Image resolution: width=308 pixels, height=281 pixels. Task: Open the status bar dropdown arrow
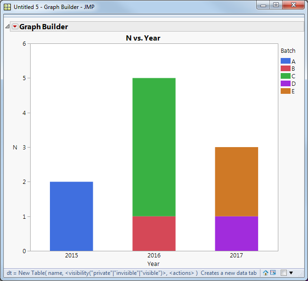[x=291, y=273]
